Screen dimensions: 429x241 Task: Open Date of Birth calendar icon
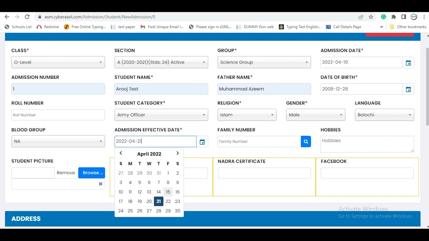pyautogui.click(x=408, y=89)
